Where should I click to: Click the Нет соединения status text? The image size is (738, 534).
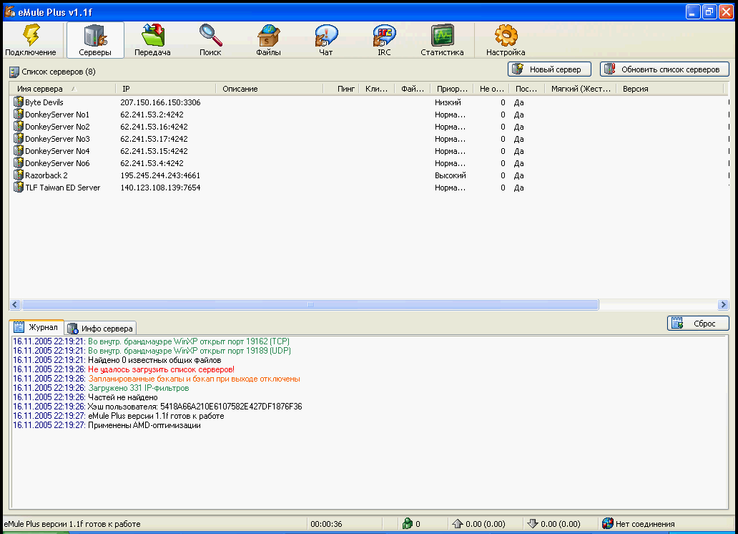coord(645,524)
